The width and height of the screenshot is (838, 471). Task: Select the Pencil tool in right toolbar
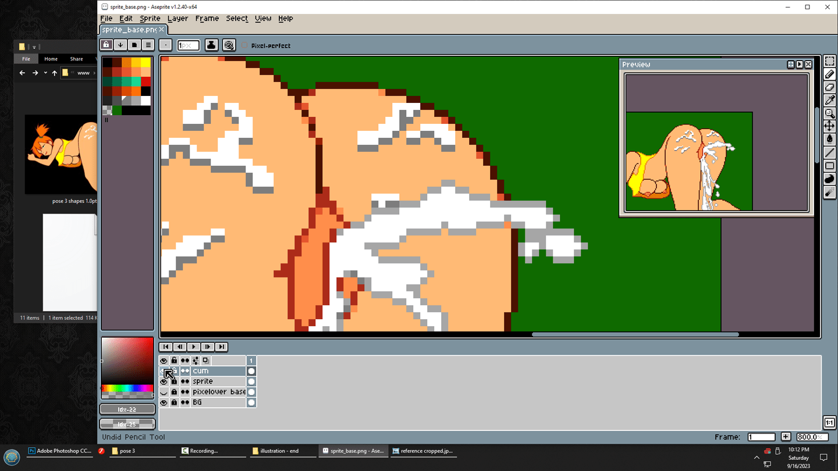tap(830, 74)
